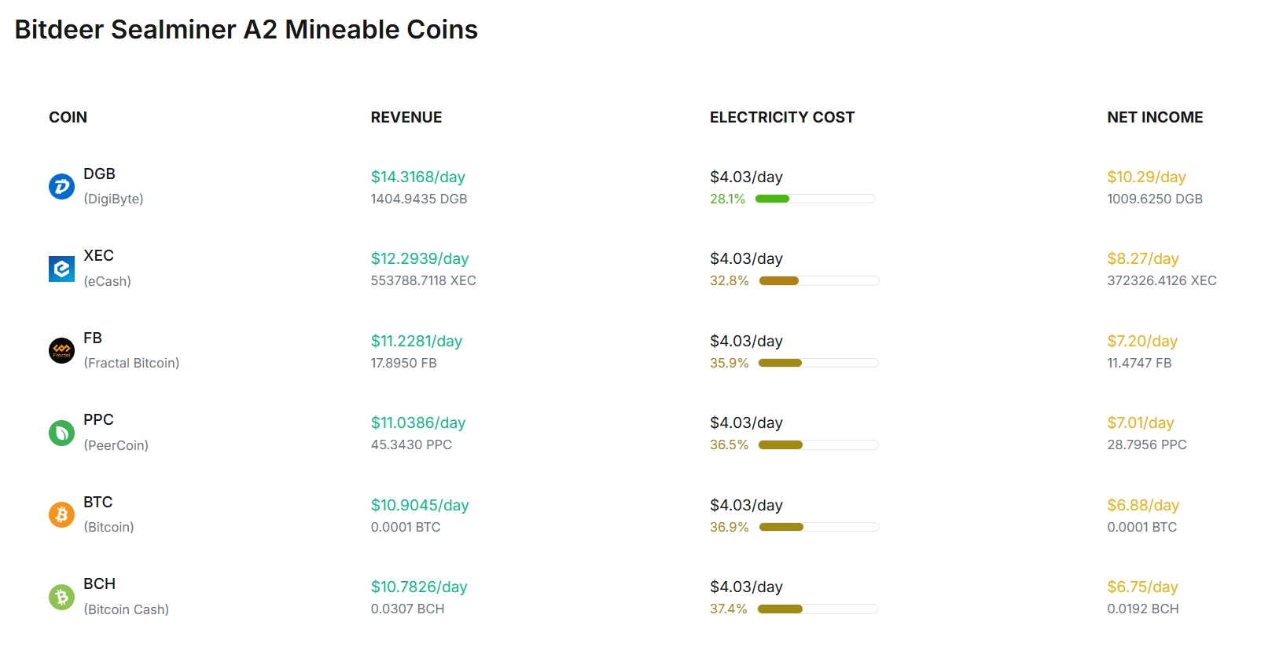The image size is (1283, 651).
Task: Sort the table by COIN column
Action: 68,117
